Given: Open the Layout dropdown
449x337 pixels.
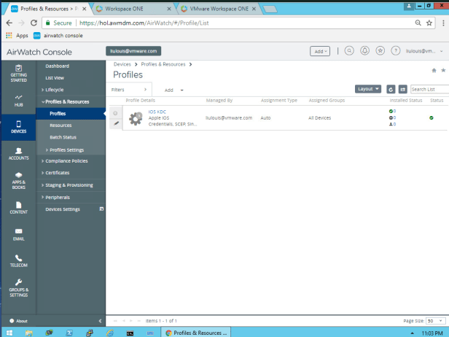Looking at the screenshot, I should point(368,89).
